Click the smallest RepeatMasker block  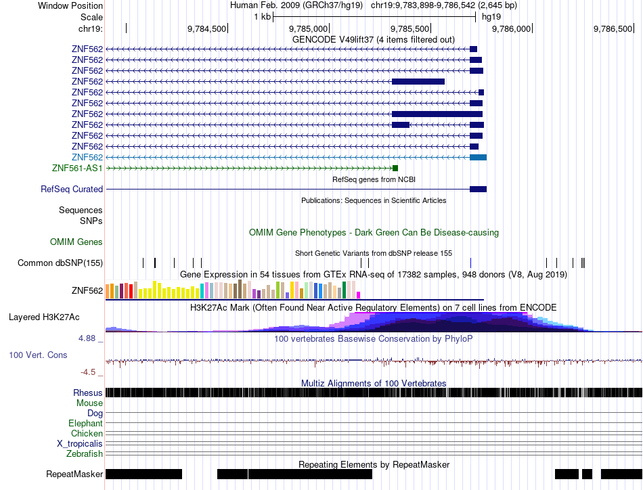587,474
